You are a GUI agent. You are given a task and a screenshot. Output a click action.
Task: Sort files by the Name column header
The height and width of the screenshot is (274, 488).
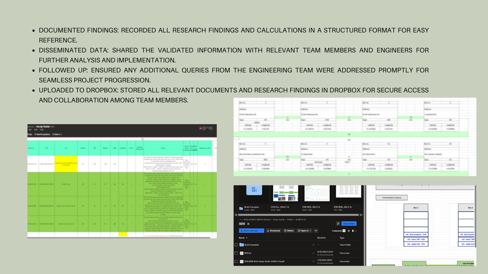coord(243,238)
